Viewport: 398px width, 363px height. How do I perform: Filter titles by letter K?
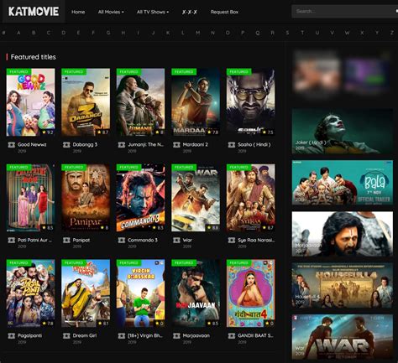pos(168,33)
